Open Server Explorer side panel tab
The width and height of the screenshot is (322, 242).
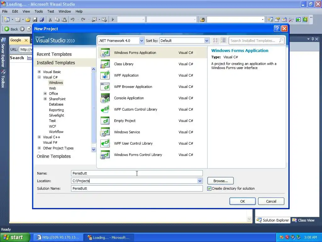coord(3,52)
